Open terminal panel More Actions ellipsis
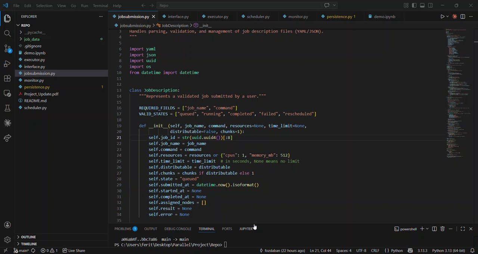The width and height of the screenshot is (478, 254). 451,229
